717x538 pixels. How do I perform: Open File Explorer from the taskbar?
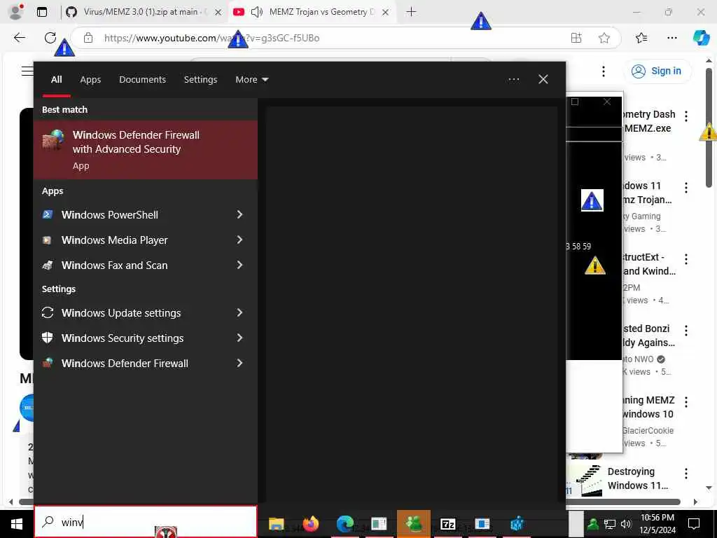[x=276, y=523]
